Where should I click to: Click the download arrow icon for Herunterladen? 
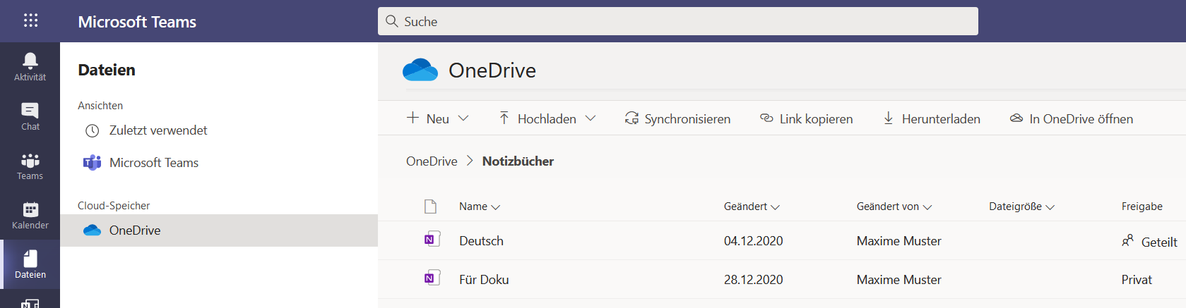point(889,118)
